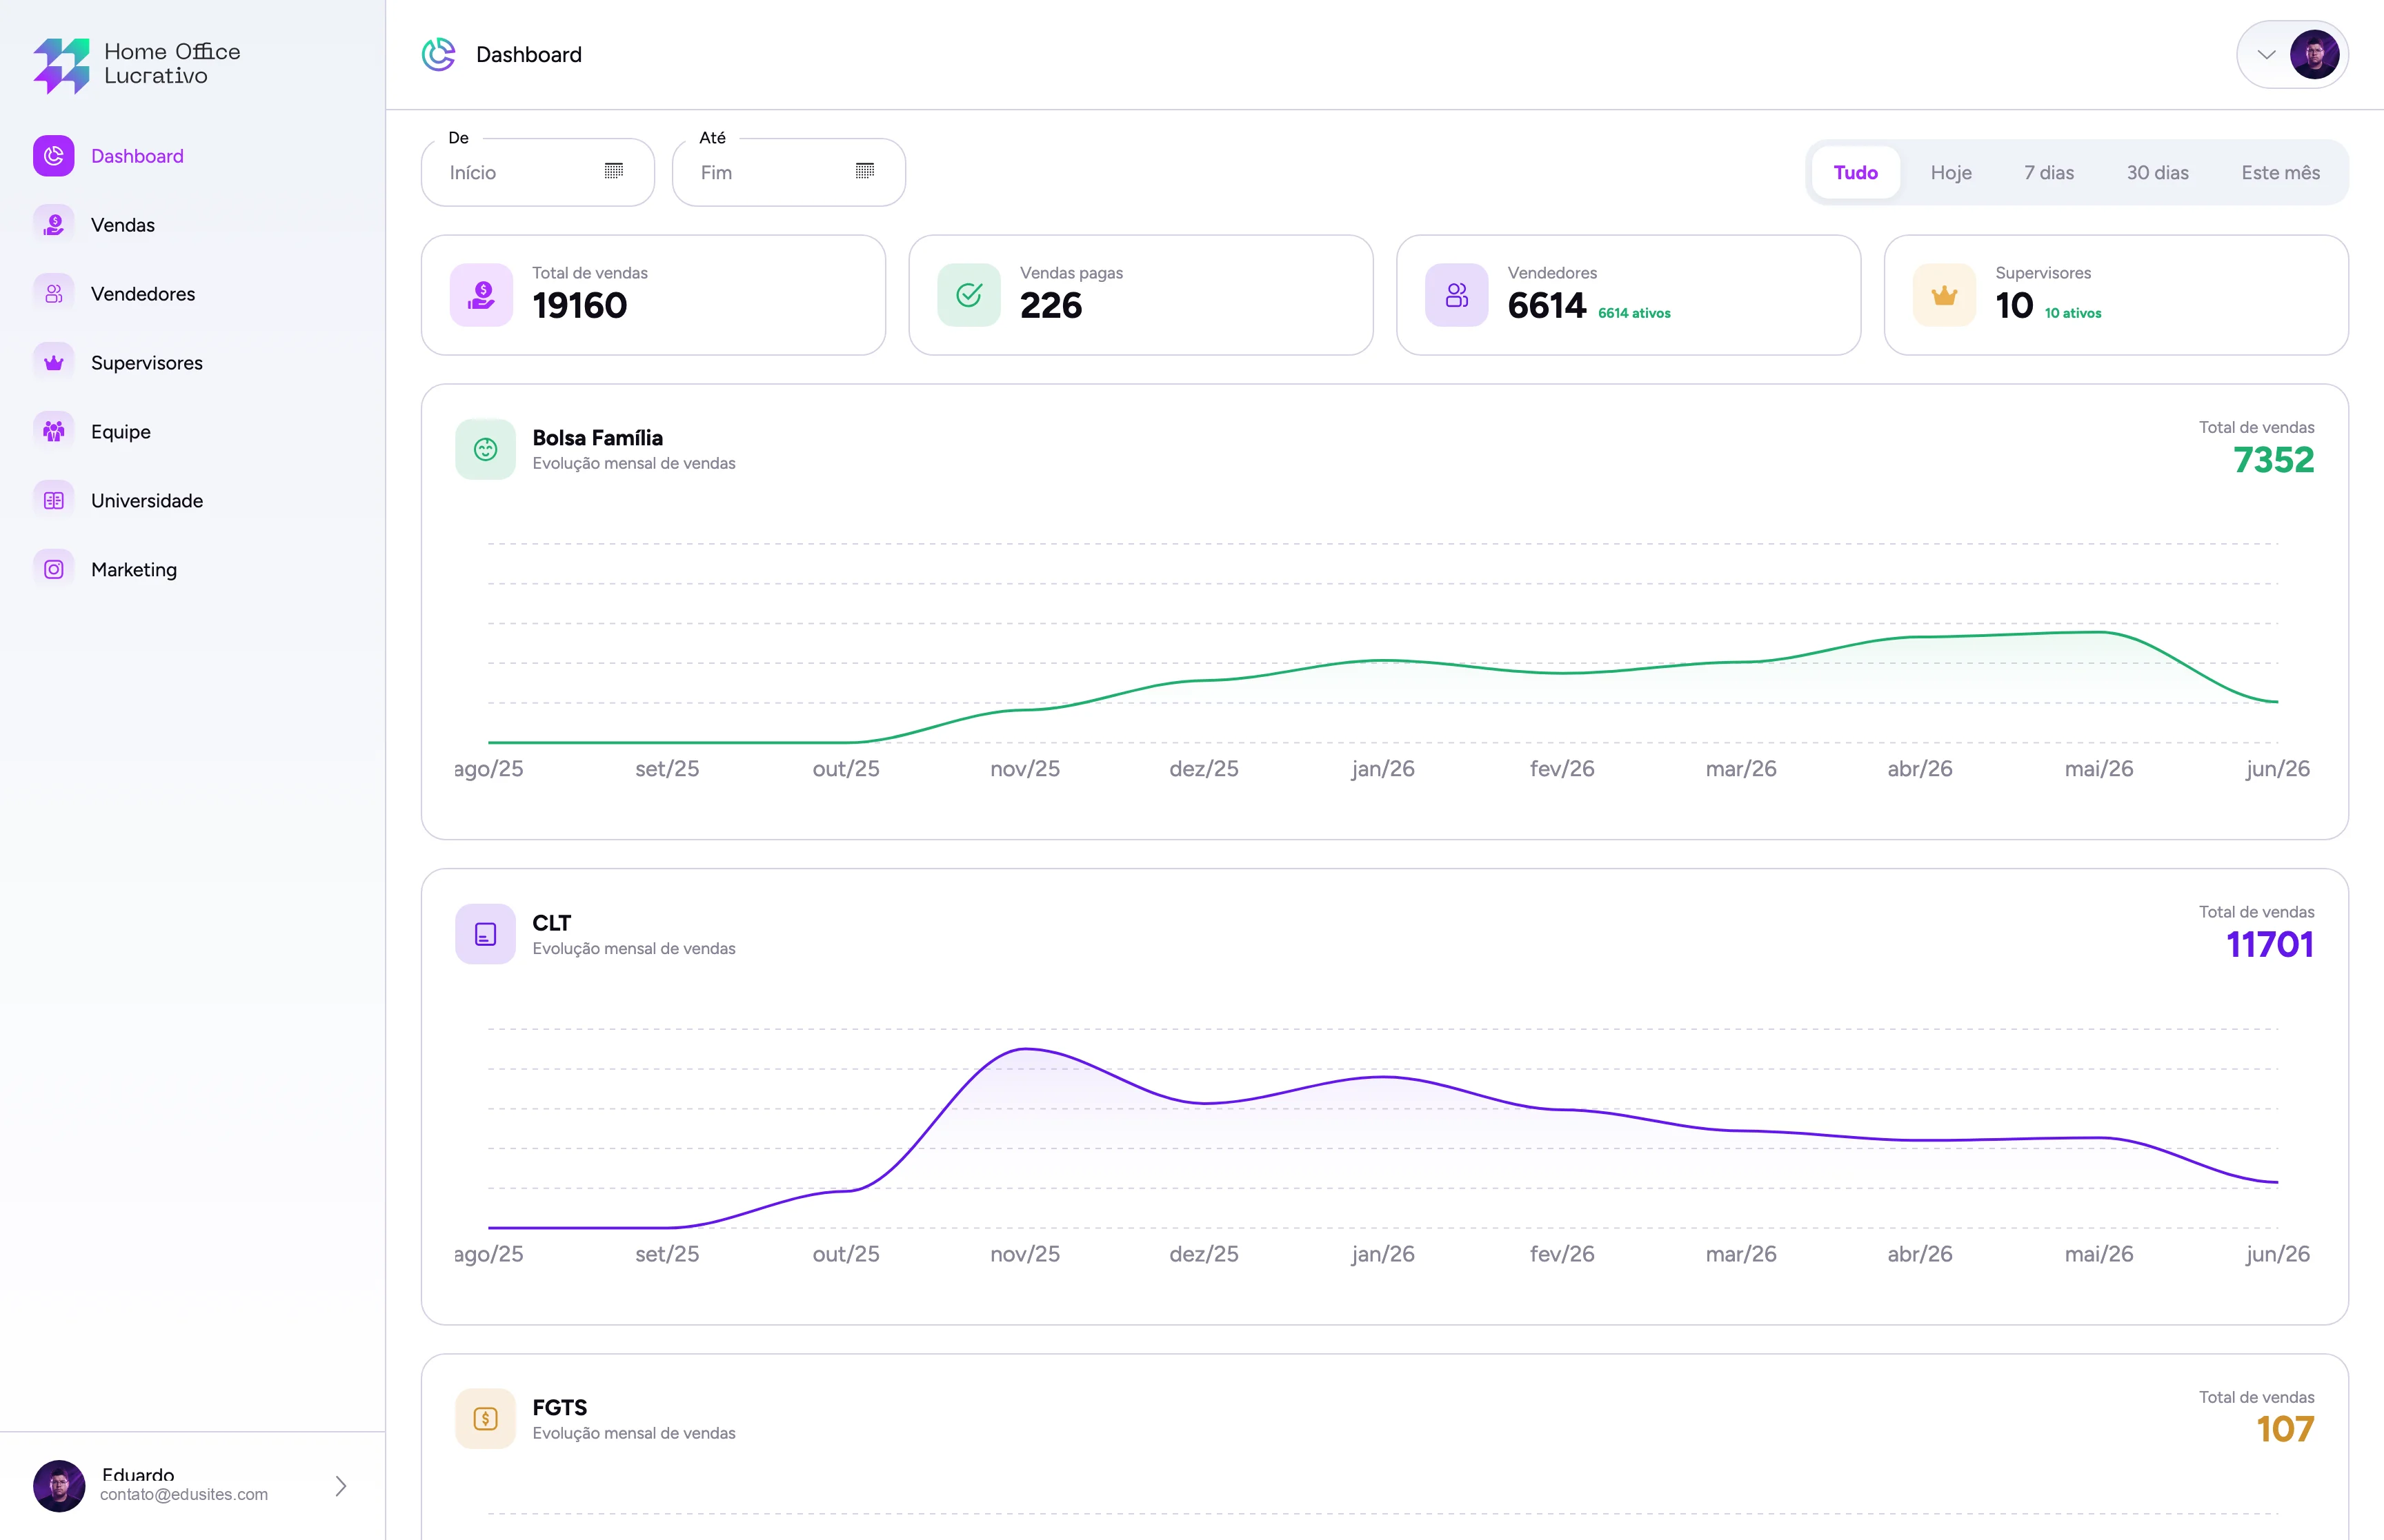
Task: Open calendar picker for Início date
Action: [614, 172]
